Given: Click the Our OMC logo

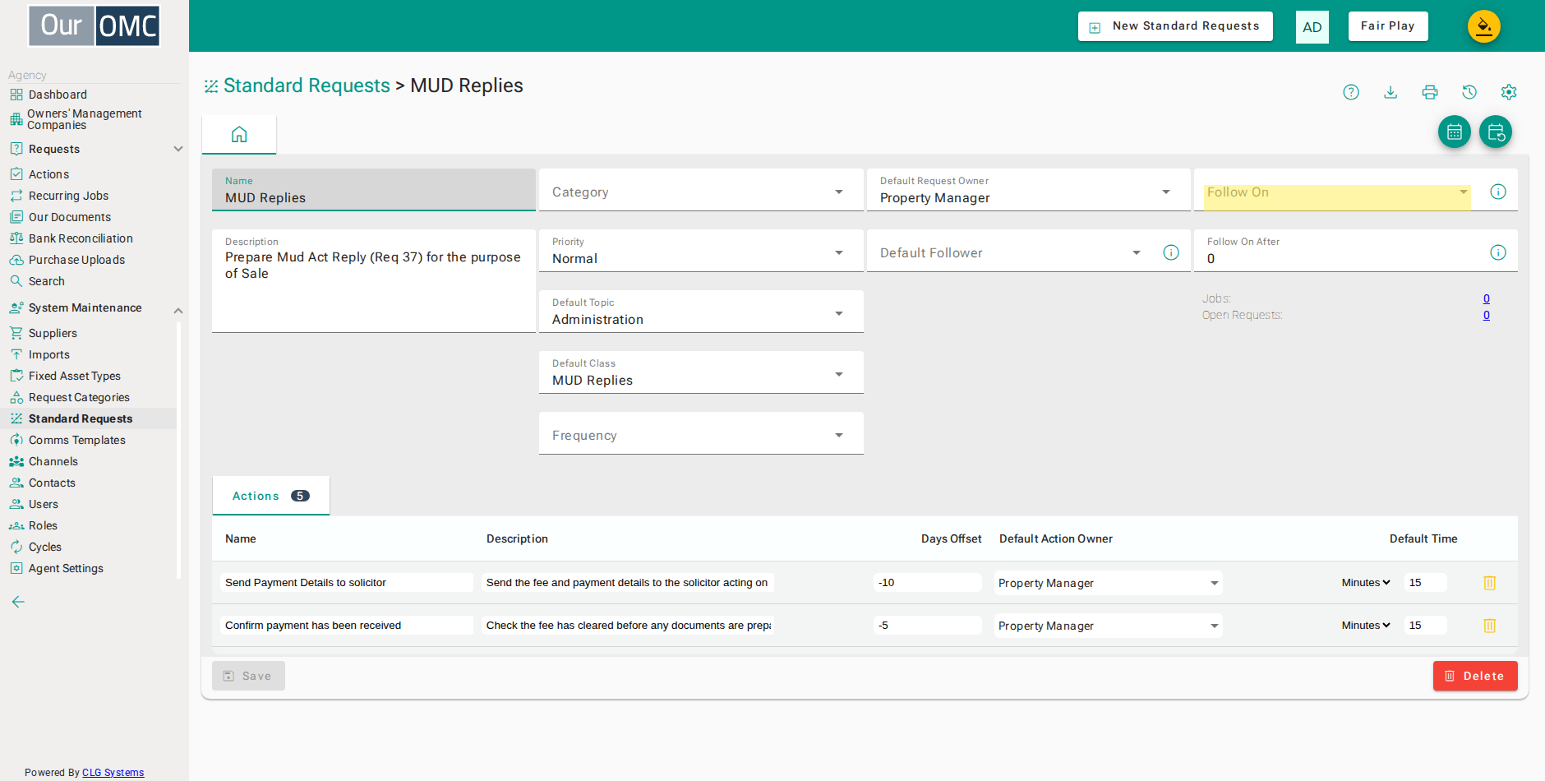Looking at the screenshot, I should coord(95,25).
